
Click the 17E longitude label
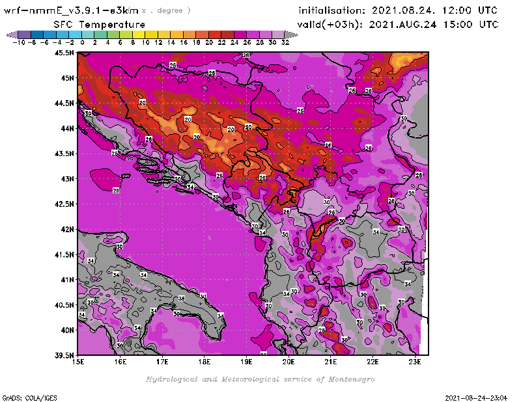point(162,362)
